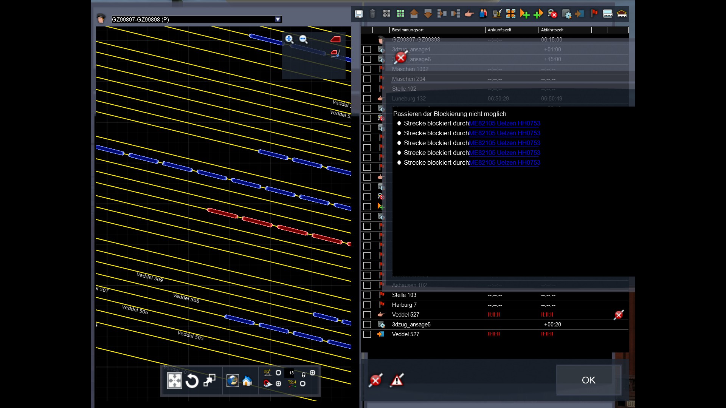
Task: Select the Stelle 103 destination row
Action: (x=495, y=295)
